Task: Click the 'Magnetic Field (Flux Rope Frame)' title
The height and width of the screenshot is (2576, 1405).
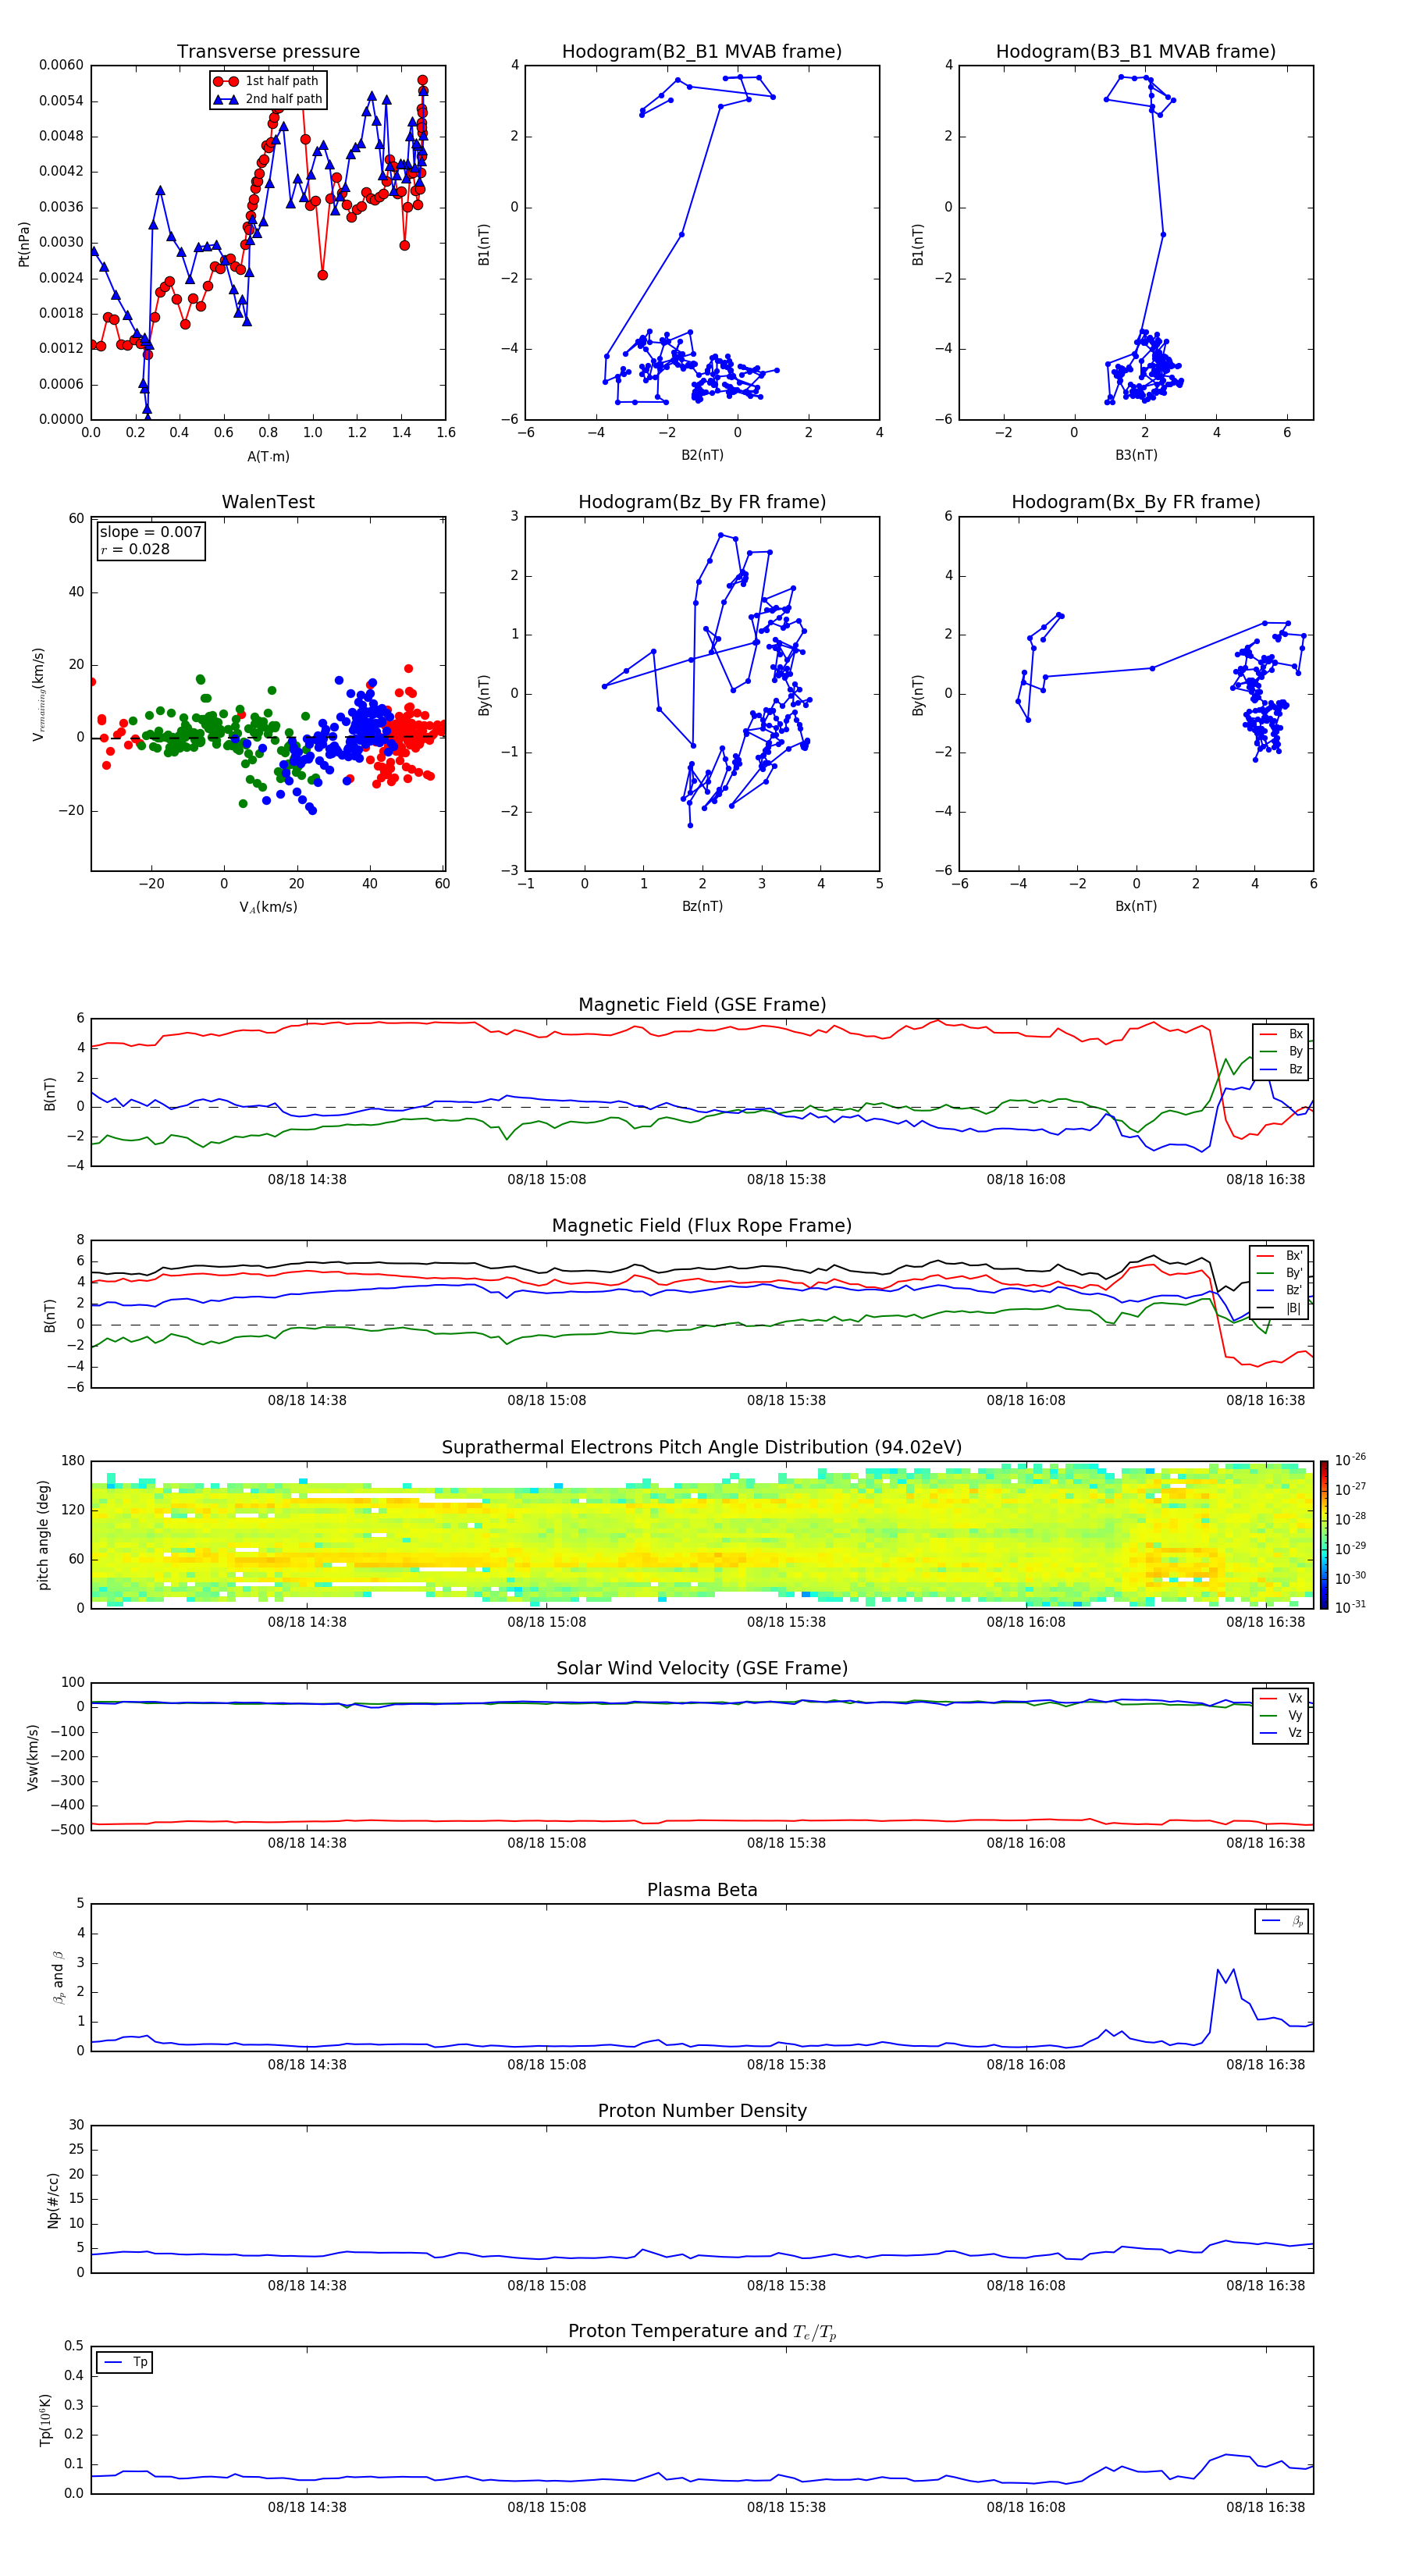Action: 702,1226
